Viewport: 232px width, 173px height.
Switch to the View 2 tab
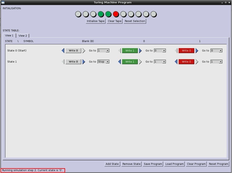pyautogui.click(x=23, y=36)
